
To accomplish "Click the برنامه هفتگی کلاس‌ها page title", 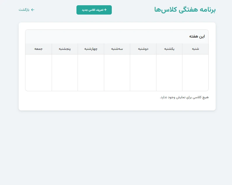I will pos(185,10).
